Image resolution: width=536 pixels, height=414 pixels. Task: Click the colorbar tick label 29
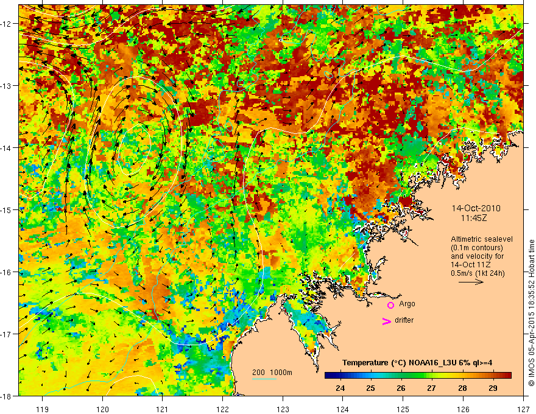[x=493, y=388]
